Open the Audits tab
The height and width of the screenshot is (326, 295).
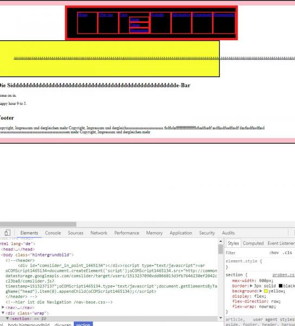(228, 233)
